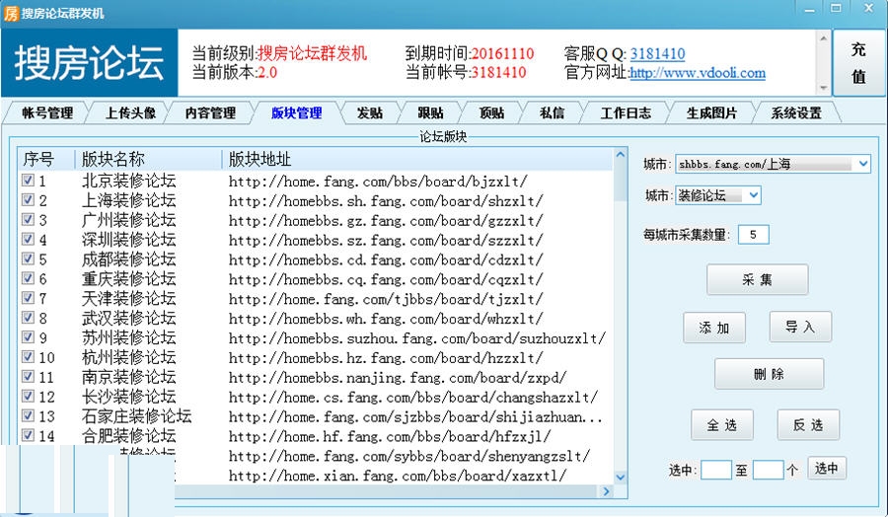The width and height of the screenshot is (888, 517).
Task: Open the 内容管理 tab
Action: (211, 112)
